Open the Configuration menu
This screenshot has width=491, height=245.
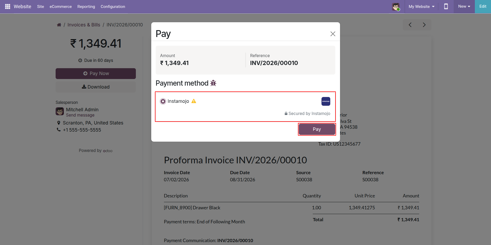point(113,7)
